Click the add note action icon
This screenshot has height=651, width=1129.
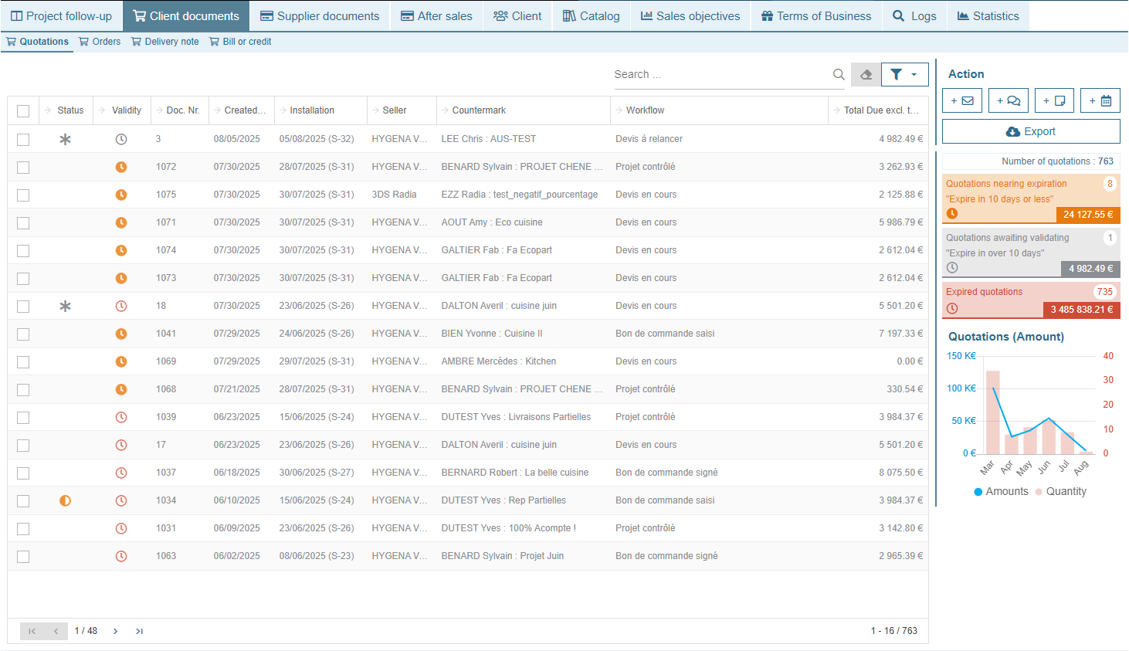(x=1054, y=100)
